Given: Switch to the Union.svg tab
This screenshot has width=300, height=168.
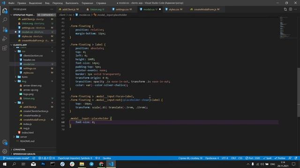Looking at the screenshot, I should tap(95, 9).
